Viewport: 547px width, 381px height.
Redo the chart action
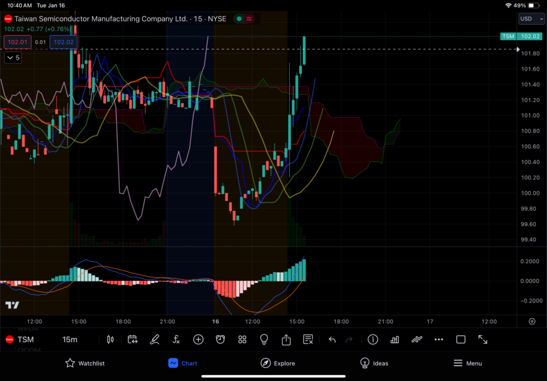click(x=349, y=339)
